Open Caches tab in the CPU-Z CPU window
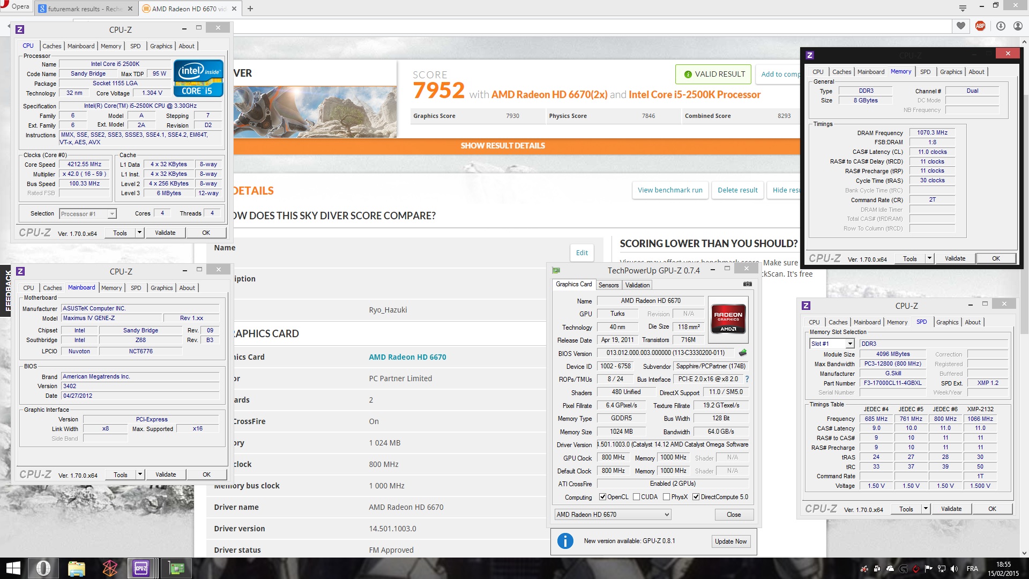 52,46
